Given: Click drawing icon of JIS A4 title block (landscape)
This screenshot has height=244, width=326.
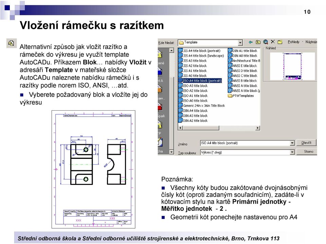Looking at the screenshot, I should [180, 56].
